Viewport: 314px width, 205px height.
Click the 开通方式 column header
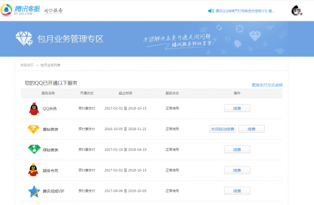pyautogui.click(x=87, y=93)
